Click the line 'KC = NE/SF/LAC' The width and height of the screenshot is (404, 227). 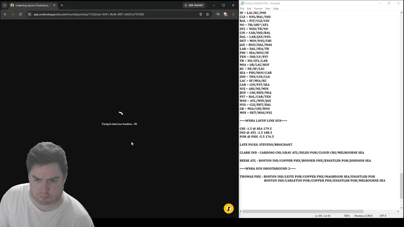[x=252, y=69]
